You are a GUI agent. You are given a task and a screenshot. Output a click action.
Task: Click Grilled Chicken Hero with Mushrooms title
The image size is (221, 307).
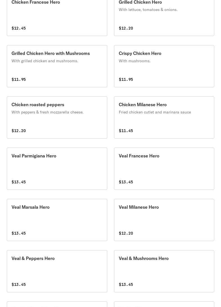click(x=51, y=53)
